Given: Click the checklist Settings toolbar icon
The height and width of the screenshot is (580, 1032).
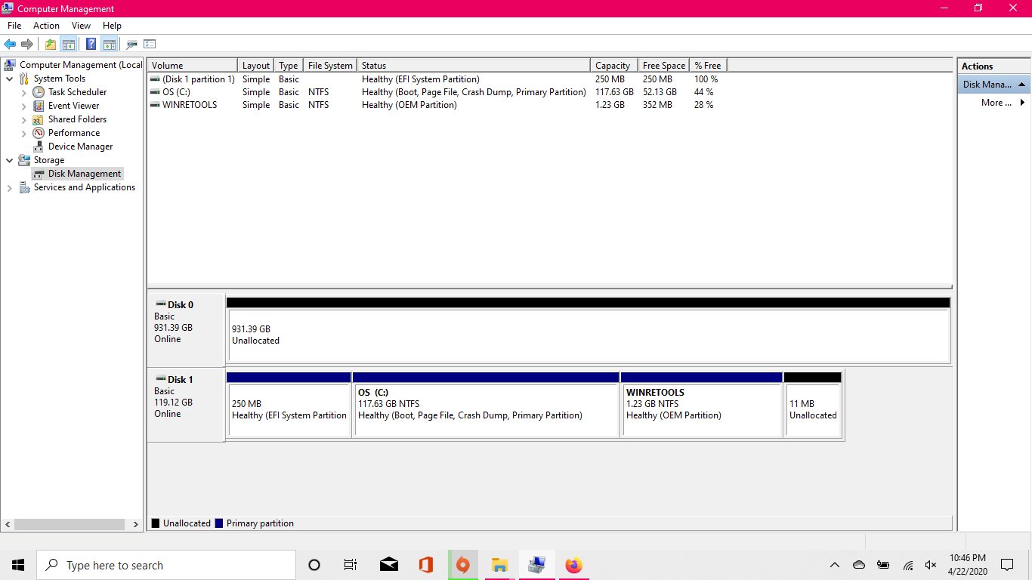Looking at the screenshot, I should click(150, 44).
